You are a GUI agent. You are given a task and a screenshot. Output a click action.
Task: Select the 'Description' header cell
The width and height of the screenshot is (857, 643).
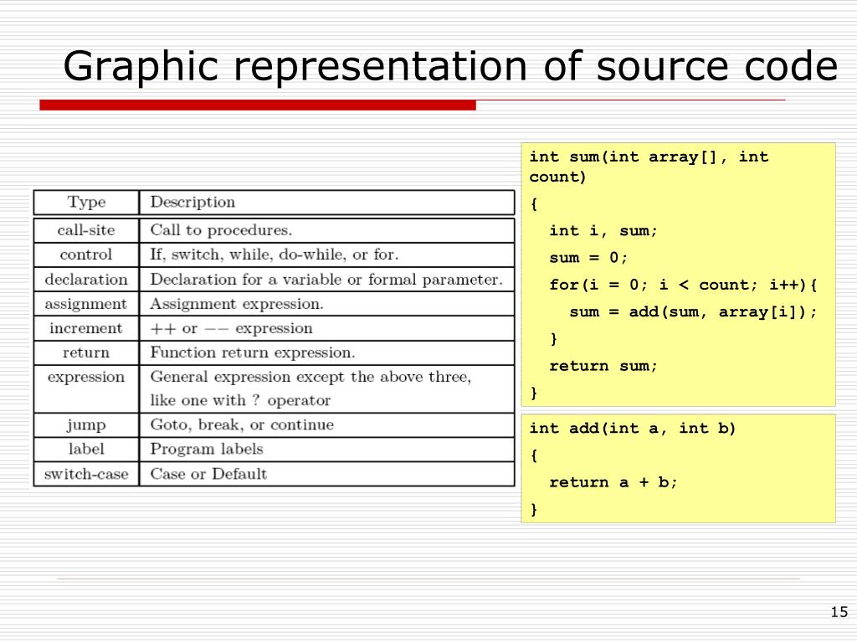click(327, 203)
